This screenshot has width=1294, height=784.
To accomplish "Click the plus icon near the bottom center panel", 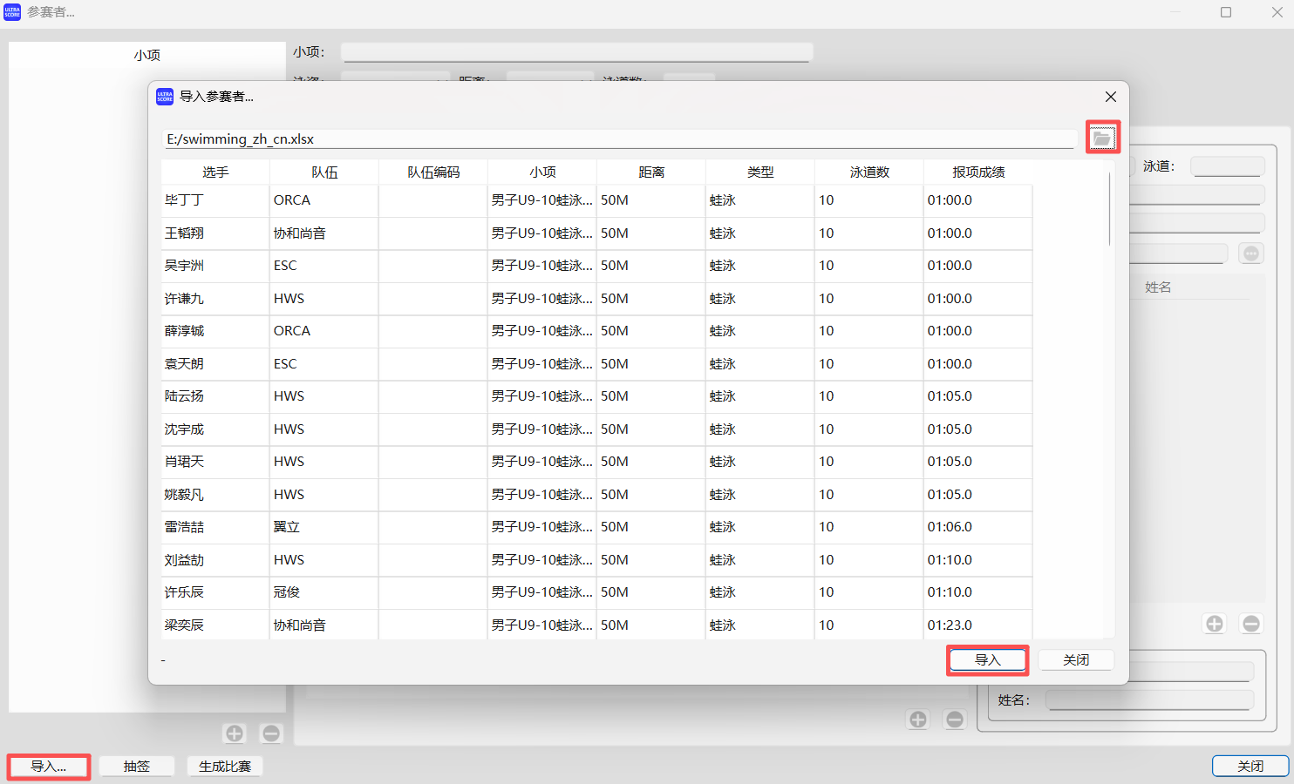I will click(917, 719).
